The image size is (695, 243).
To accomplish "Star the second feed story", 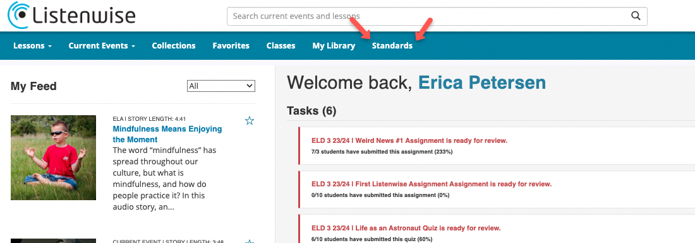I will pos(250,241).
